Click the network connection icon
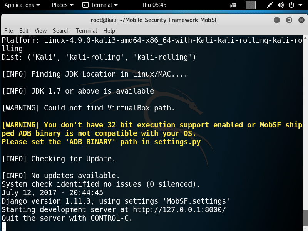The image size is (308, 231). pos(270,5)
